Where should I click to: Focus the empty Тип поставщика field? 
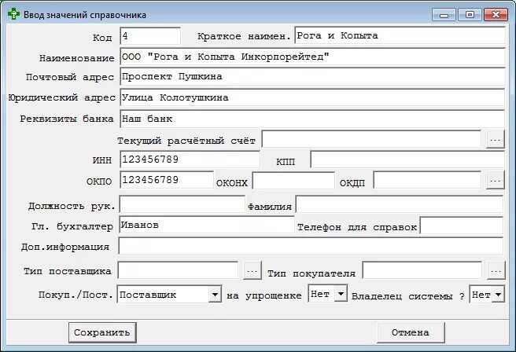coord(178,270)
